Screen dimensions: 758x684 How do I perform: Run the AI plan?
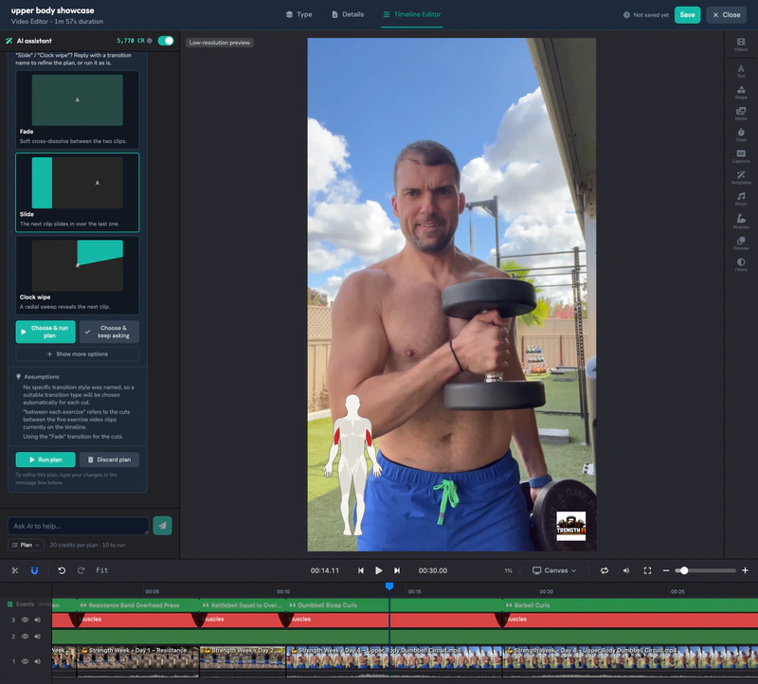pyautogui.click(x=45, y=459)
